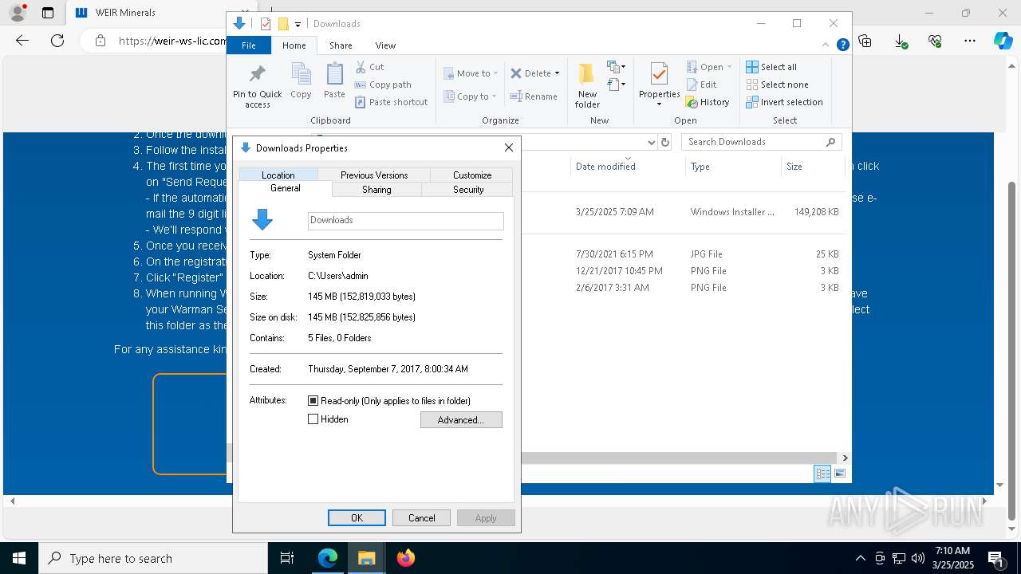Click the Cut scissors icon
The width and height of the screenshot is (1021, 574).
click(x=361, y=67)
